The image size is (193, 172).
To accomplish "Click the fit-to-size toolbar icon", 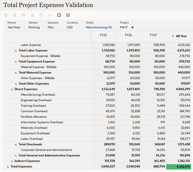I will tap(68, 15).
